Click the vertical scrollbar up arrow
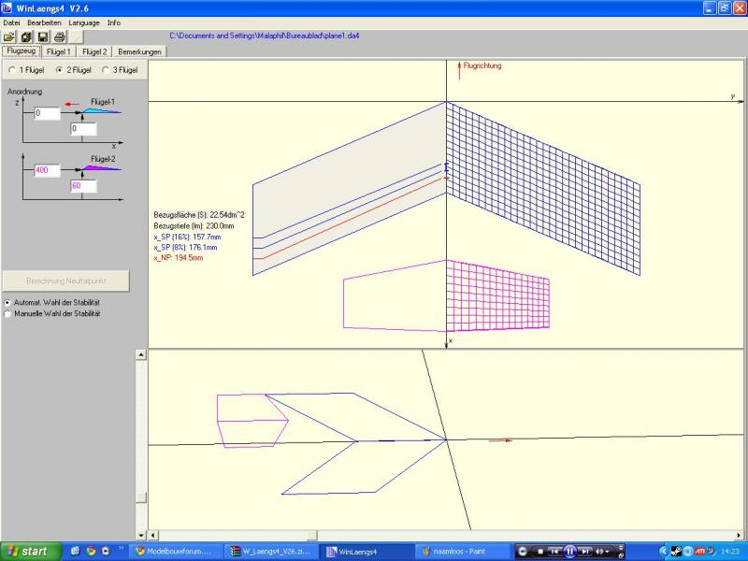 [x=141, y=354]
